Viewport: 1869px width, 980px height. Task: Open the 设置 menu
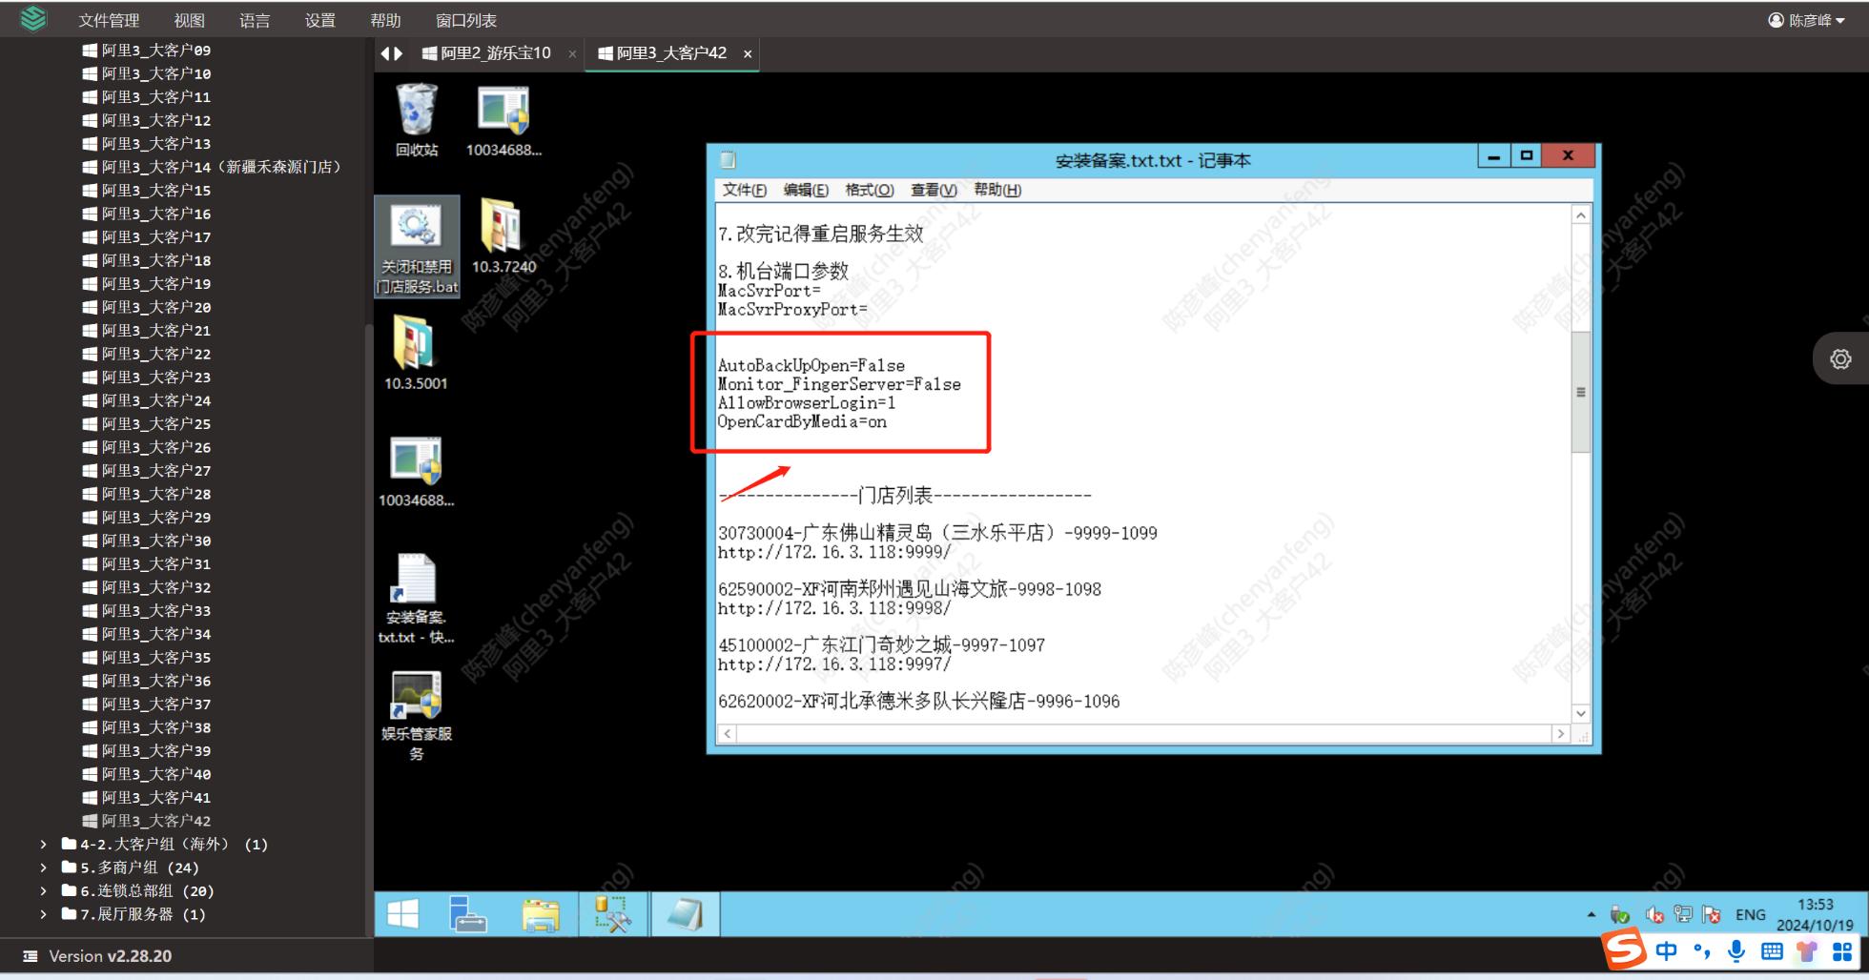(x=320, y=20)
